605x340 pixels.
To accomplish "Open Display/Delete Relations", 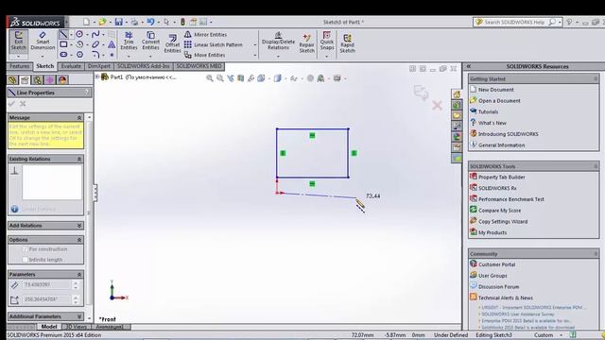I will 278,42.
